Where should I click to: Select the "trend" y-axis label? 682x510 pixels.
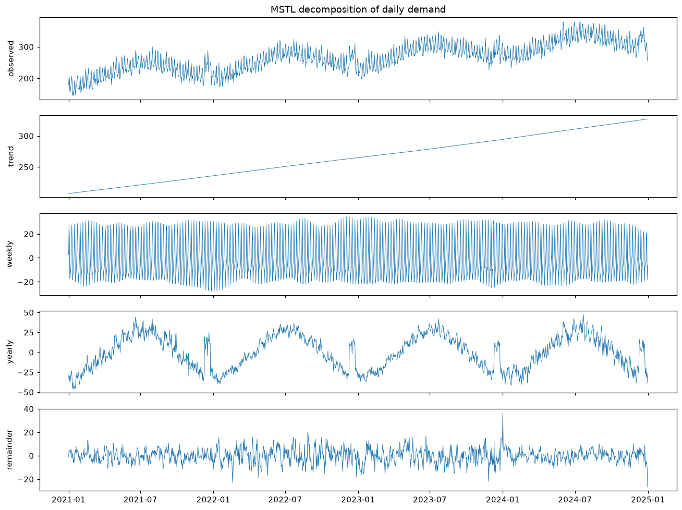[11, 156]
